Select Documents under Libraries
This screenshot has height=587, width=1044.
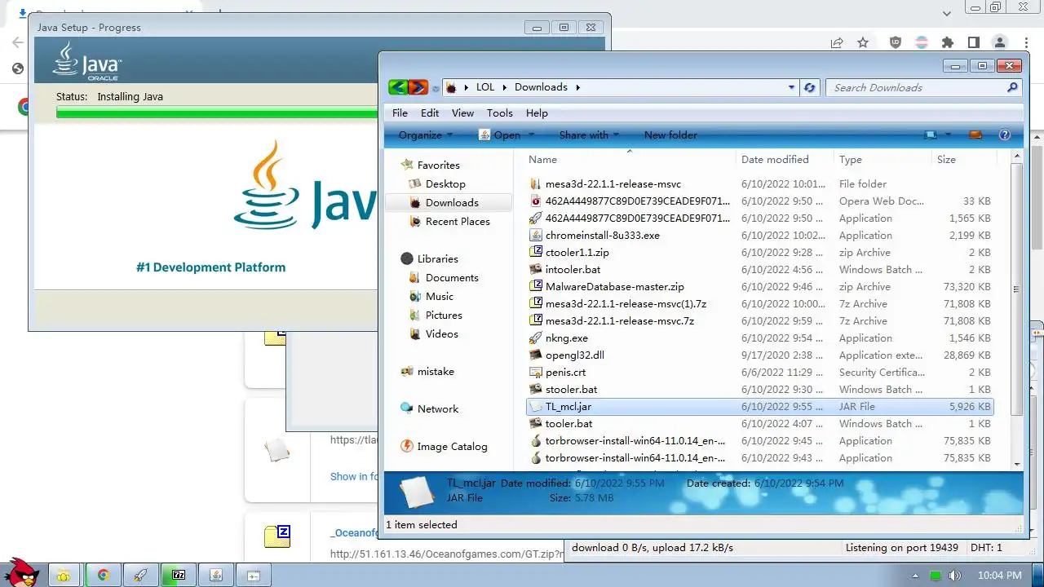point(452,277)
